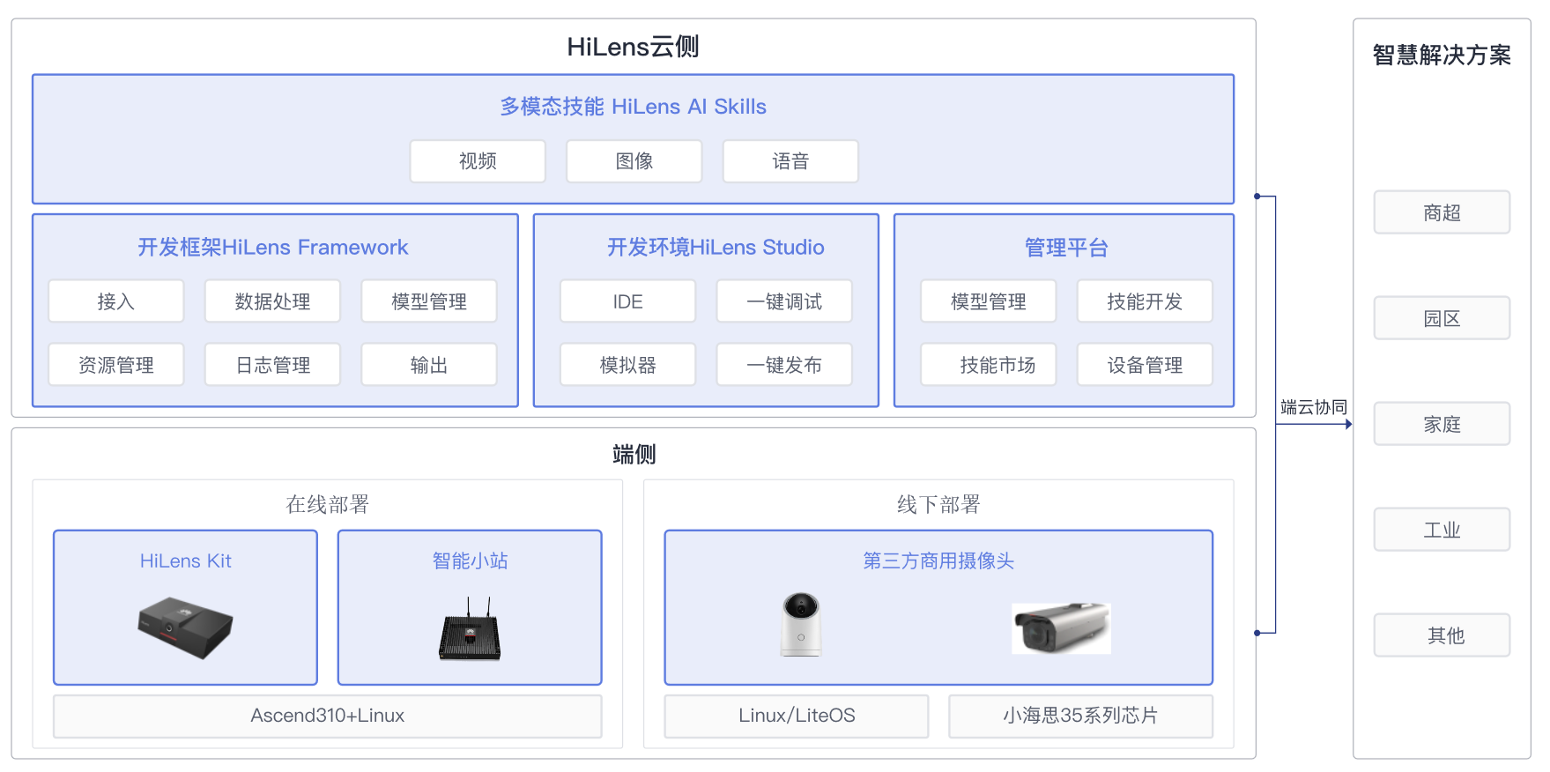Click the 管理平台 heading
Screen dimensions: 1550x772
pos(1066,248)
